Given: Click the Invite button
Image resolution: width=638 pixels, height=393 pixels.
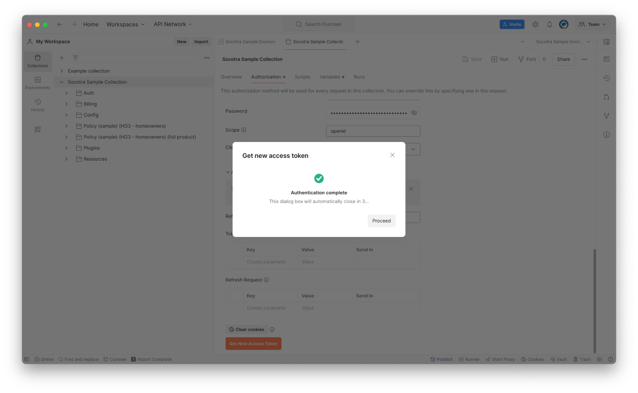Looking at the screenshot, I should (512, 24).
